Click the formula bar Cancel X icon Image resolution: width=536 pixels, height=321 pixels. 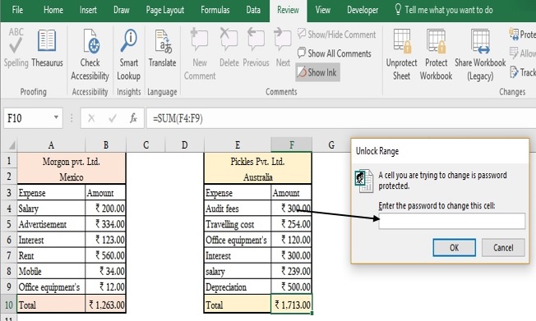click(x=91, y=118)
